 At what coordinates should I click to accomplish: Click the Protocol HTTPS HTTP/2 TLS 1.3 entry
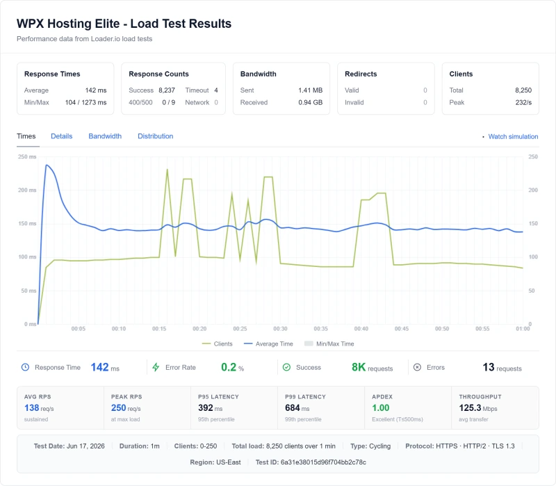[x=460, y=446]
